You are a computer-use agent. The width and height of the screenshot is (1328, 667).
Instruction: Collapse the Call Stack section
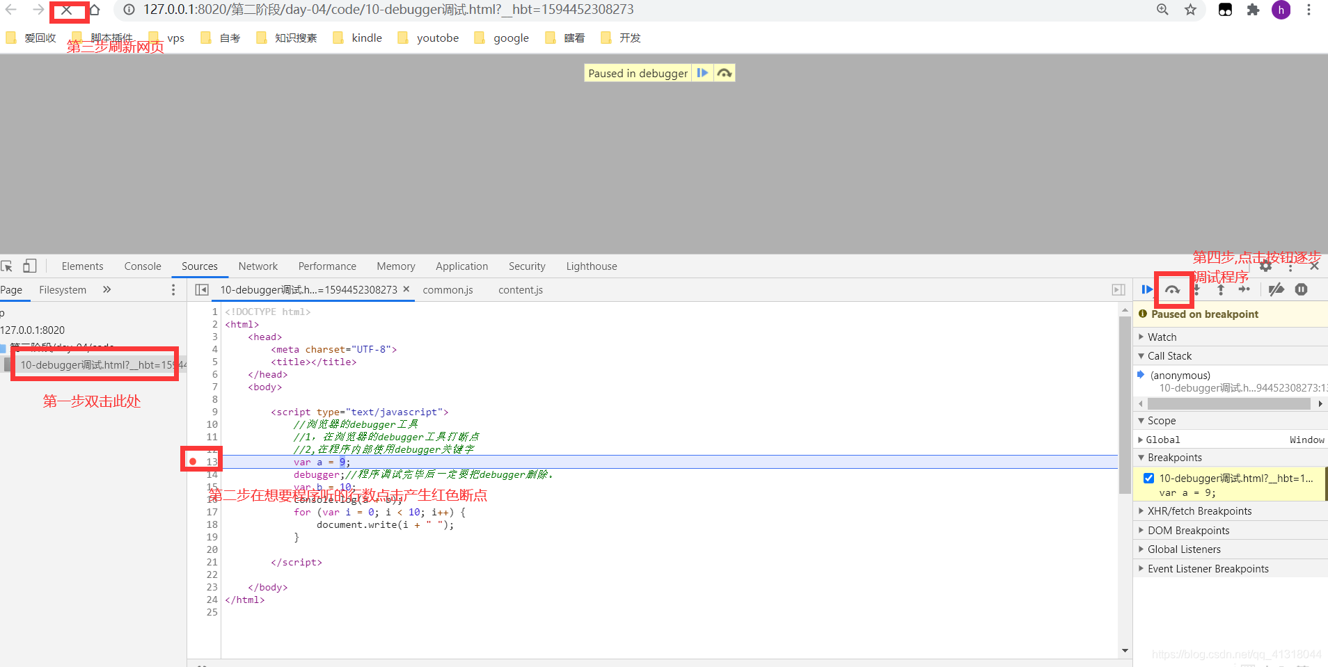coord(1231,355)
